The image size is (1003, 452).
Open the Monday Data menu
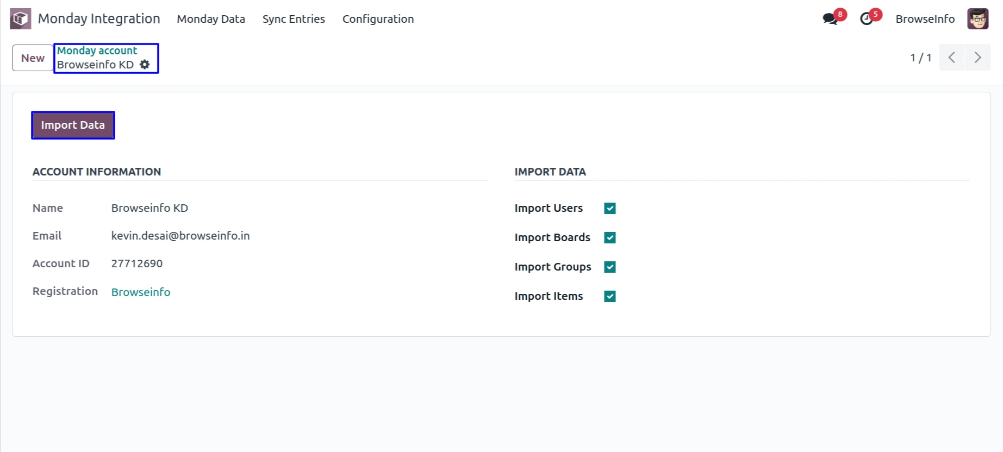click(211, 19)
